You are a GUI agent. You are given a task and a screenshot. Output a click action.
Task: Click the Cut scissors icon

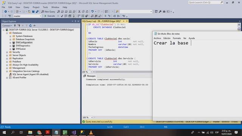coord(79,12)
